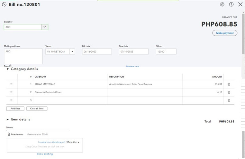The height and width of the screenshot is (159, 245).
Task: Click the PHP608.85 balance due amount
Action: pos(219,24)
